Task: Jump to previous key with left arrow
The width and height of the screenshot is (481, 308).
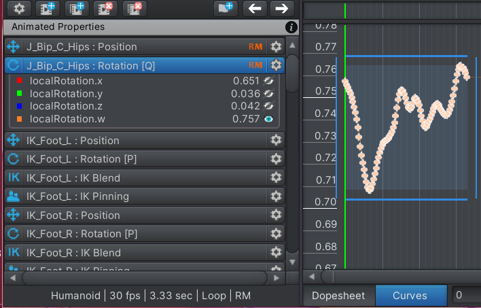Action: point(255,8)
